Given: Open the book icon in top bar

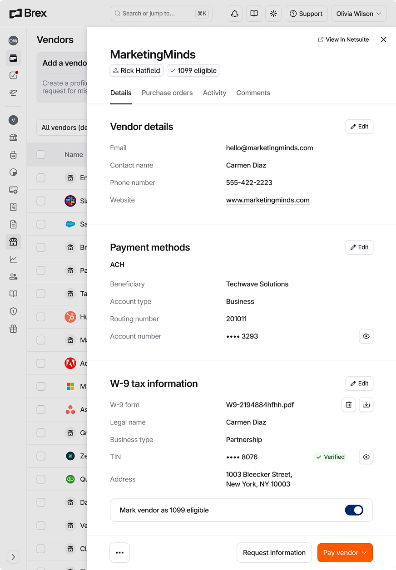Looking at the screenshot, I should point(254,14).
